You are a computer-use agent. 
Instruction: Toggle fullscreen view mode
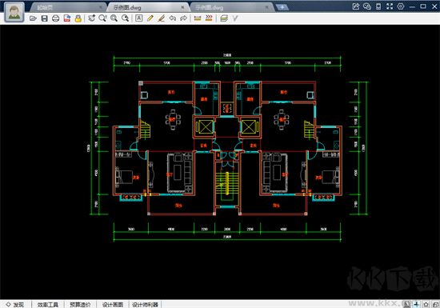(390, 6)
